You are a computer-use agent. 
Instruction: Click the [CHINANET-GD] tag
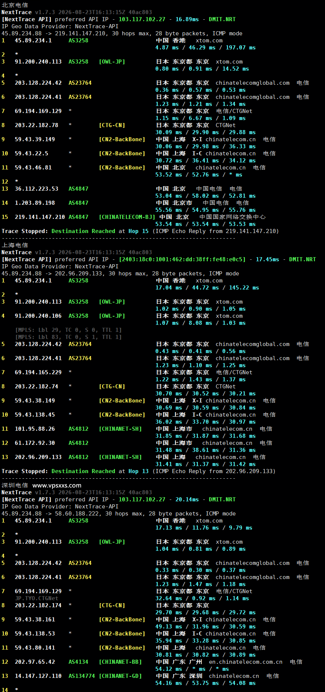coord(120,676)
